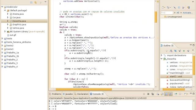Toggle Hide Static Fields and Methods
Viewport: 196px width, 110px height.
click(x=180, y=51)
